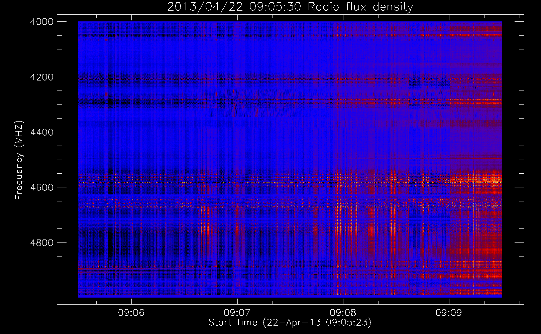Click the 4200 frequency tick label
The width and height of the screenshot is (541, 334).
pyautogui.click(x=42, y=77)
